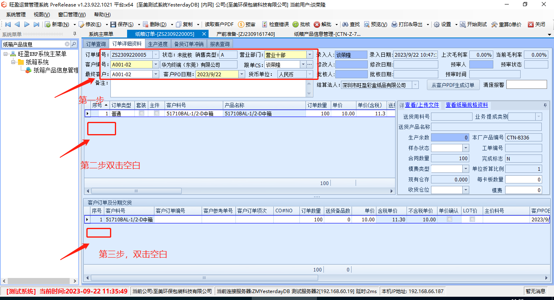Jump to the first record navigation arrow

(8, 24)
